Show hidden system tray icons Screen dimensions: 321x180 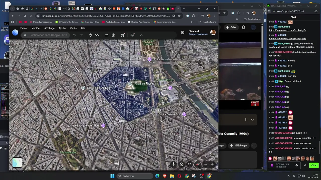288,176
